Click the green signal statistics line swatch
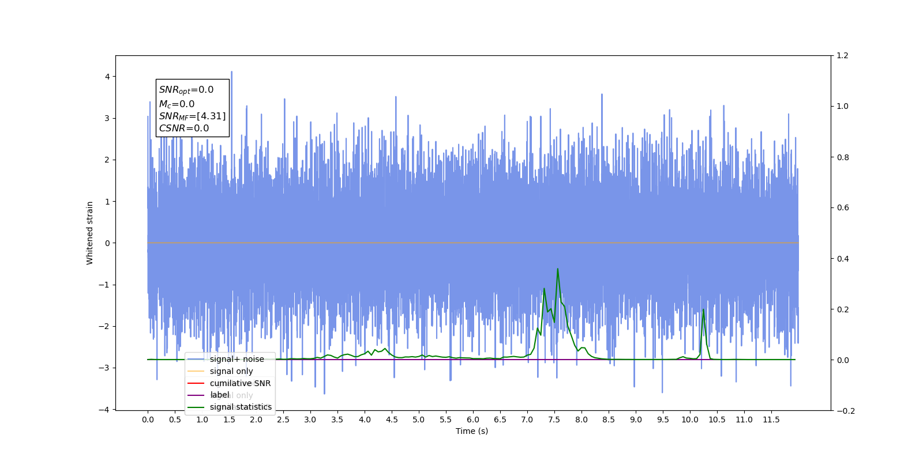 point(196,407)
